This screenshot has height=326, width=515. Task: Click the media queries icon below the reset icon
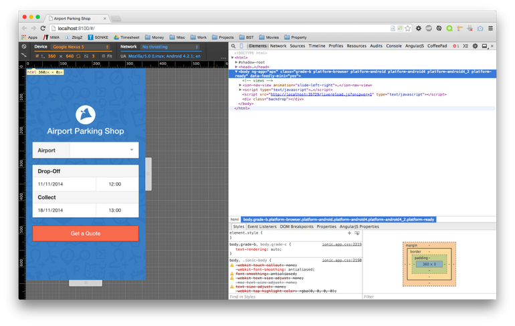coord(24,55)
